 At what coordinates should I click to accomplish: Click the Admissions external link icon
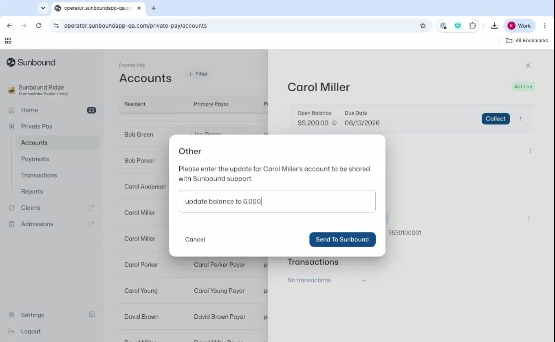(x=91, y=224)
